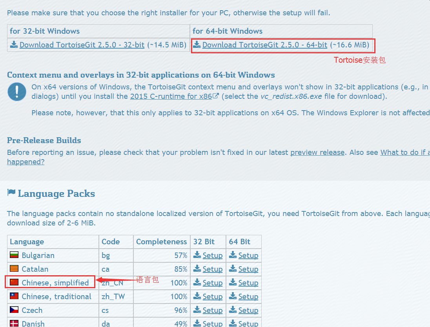Viewport: 430px width, 327px height.
Task: Open the 2015 C-runtime for x86 link
Action: pyautogui.click(x=171, y=96)
